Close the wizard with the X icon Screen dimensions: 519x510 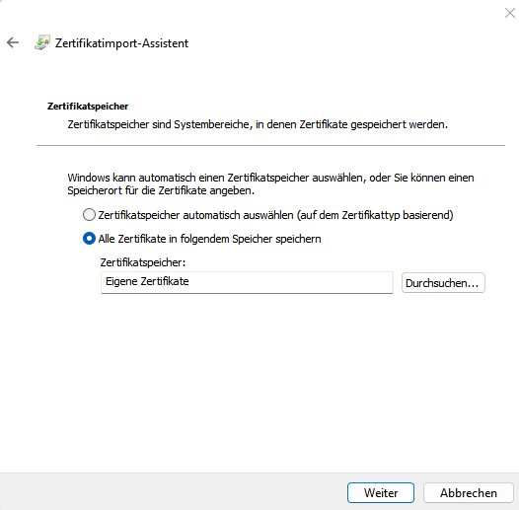click(510, 13)
